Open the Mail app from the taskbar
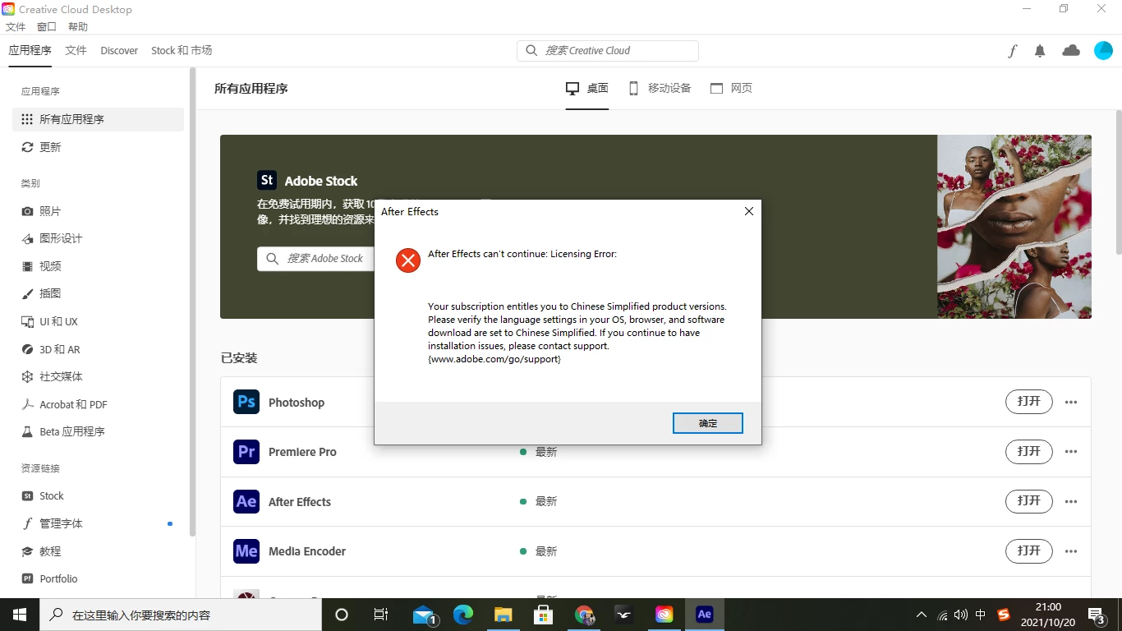This screenshot has height=631, width=1122. tap(424, 615)
